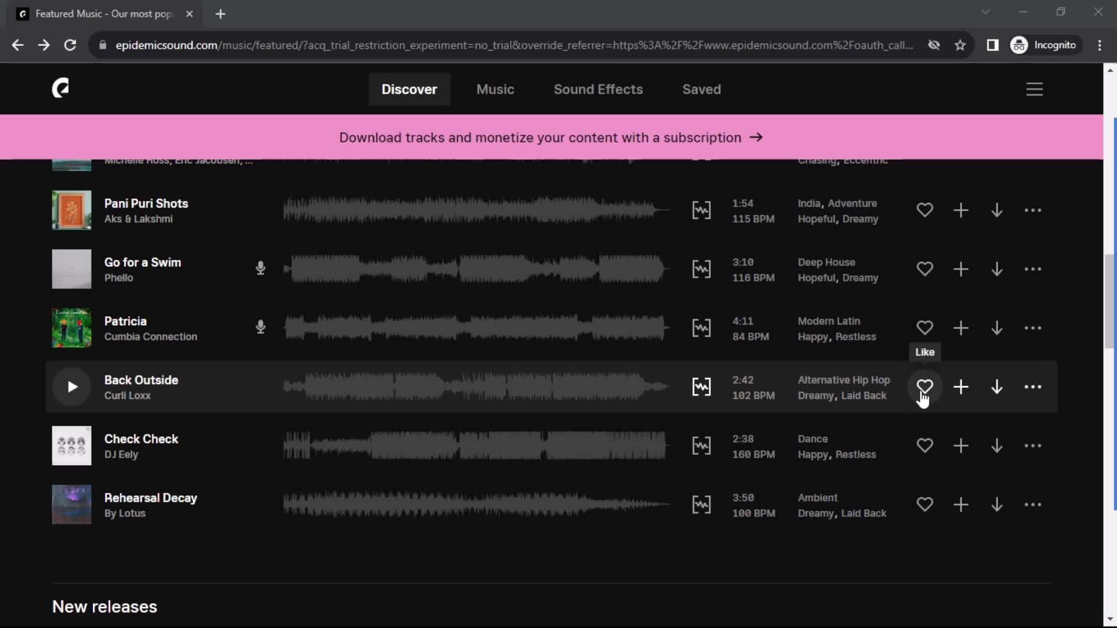Like the Check Check track
The height and width of the screenshot is (628, 1117).
pos(924,445)
